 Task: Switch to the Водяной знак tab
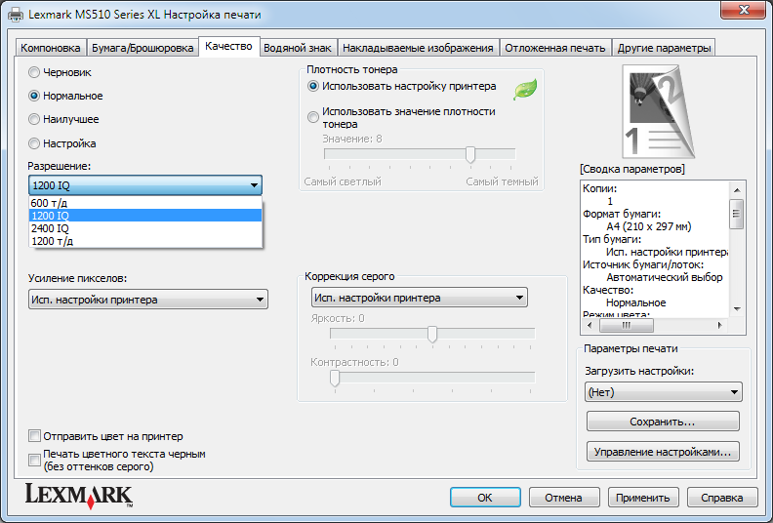pos(298,49)
